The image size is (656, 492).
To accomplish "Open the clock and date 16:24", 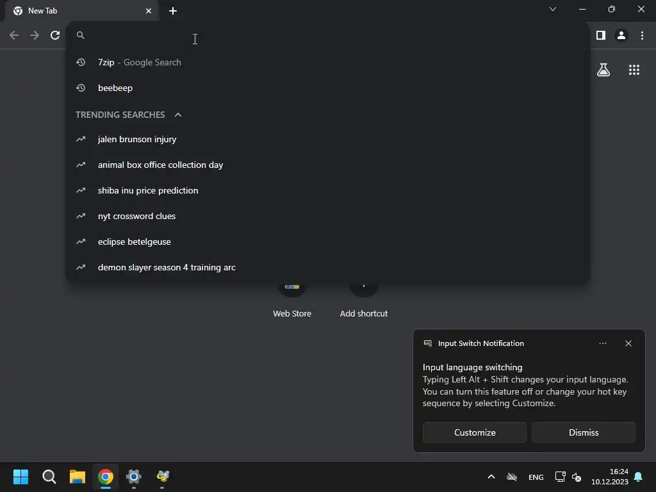I will coord(610,477).
